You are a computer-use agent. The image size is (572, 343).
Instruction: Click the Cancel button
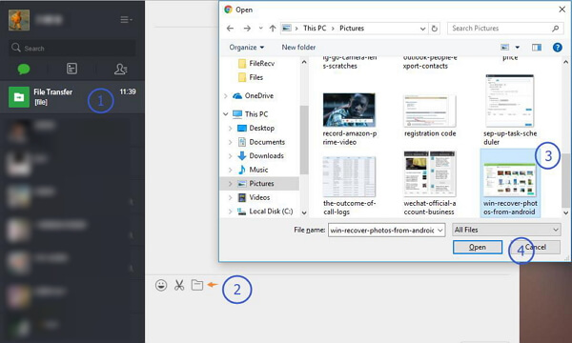535,247
